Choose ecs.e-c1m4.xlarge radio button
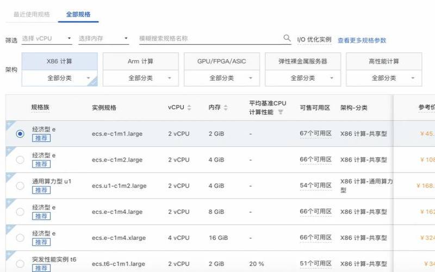The image size is (435, 272). 20,238
